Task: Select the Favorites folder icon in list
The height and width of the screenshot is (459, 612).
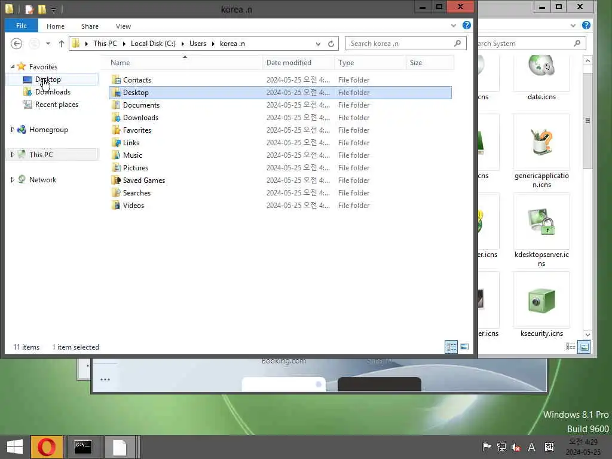Action: (x=116, y=130)
